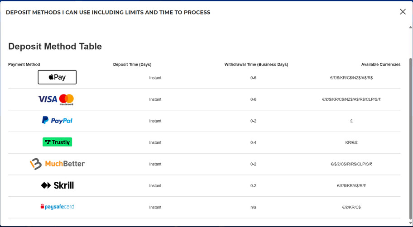Click the Deposit Method Table heading

tap(55, 47)
